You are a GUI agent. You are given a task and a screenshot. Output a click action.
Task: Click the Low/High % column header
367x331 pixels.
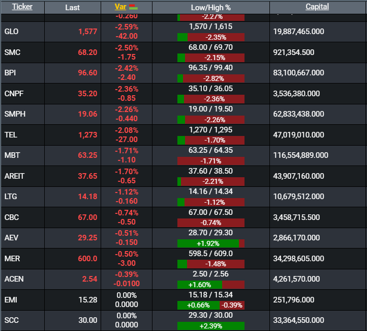coord(210,8)
